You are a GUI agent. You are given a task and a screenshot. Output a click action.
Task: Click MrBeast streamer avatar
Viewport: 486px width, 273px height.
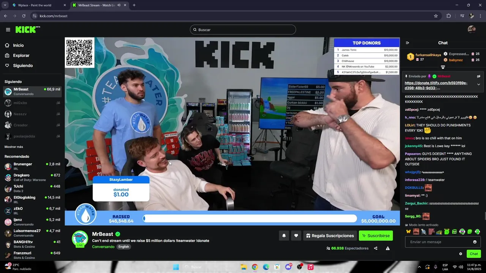80,238
